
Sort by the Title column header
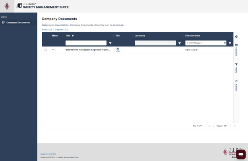[x=68, y=36]
